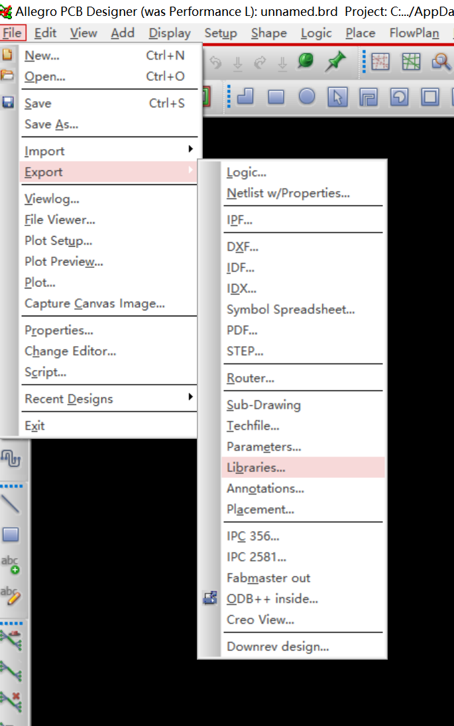Select the filled rectangle tool in left toolbar
Viewport: 454px width, 726px height.
coord(11,534)
